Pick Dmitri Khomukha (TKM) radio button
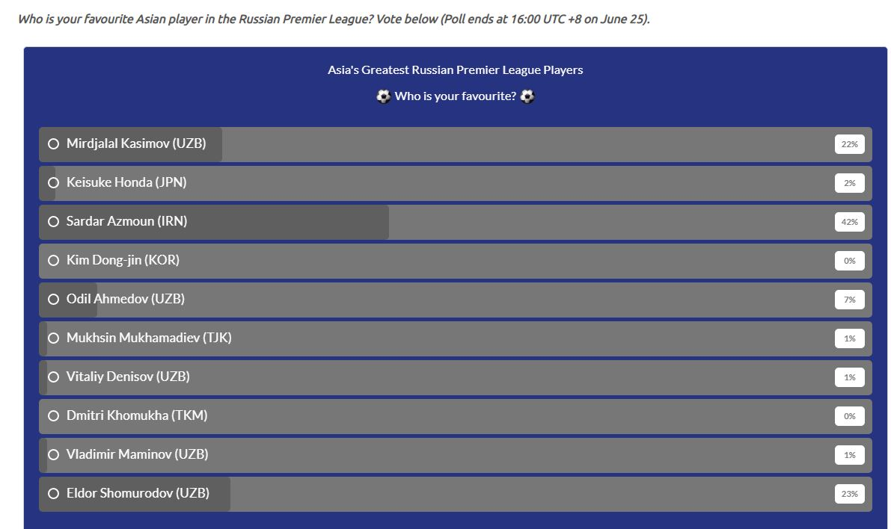Screen dimensions: 891x529 click(x=53, y=416)
